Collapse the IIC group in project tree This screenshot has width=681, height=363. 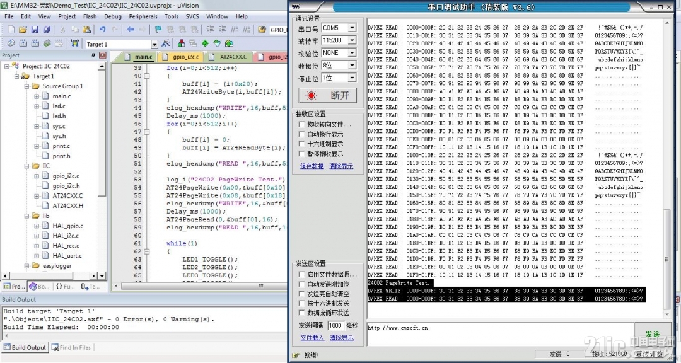(x=27, y=166)
